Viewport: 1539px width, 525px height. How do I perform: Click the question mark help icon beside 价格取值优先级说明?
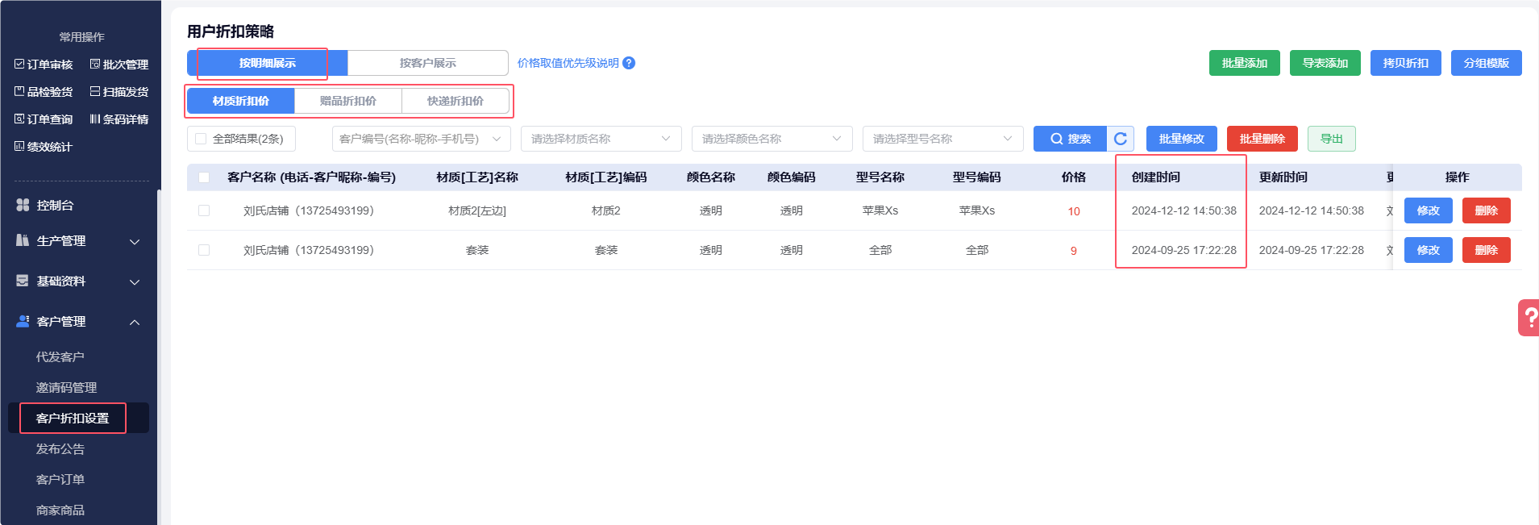point(629,63)
